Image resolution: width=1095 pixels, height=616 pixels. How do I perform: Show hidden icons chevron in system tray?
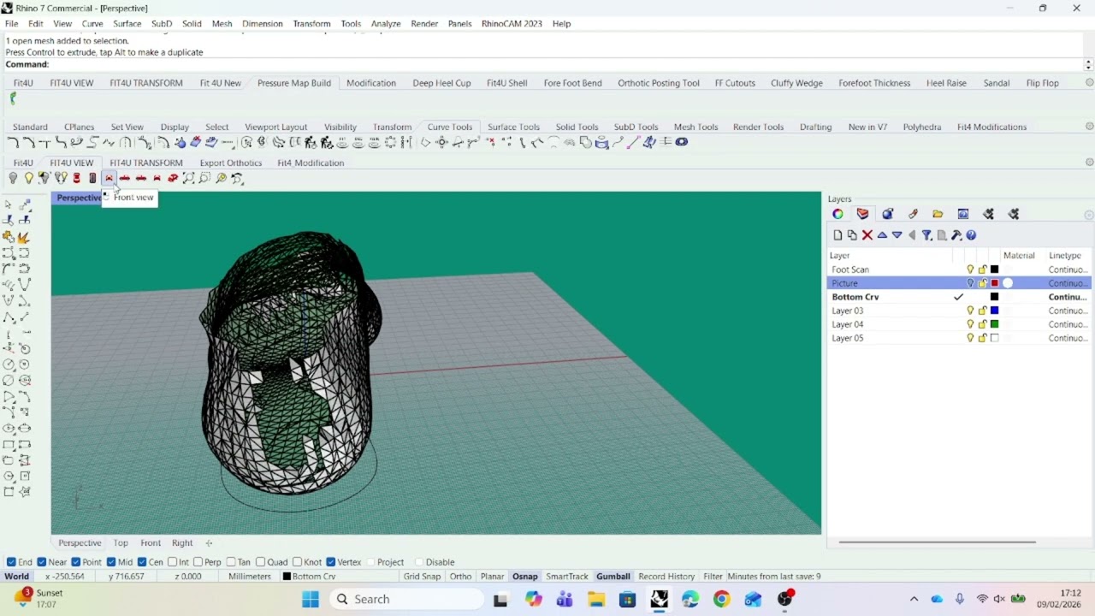click(x=914, y=600)
